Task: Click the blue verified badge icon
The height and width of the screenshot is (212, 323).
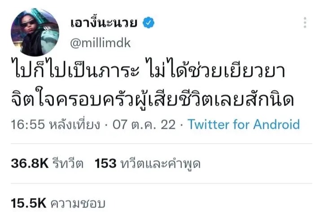Action: pos(148,21)
